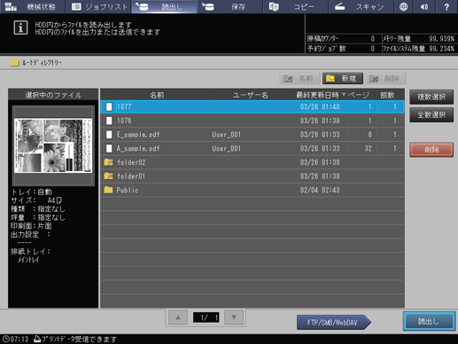Select the 1076 file row
This screenshot has width=458, height=344.
point(252,121)
